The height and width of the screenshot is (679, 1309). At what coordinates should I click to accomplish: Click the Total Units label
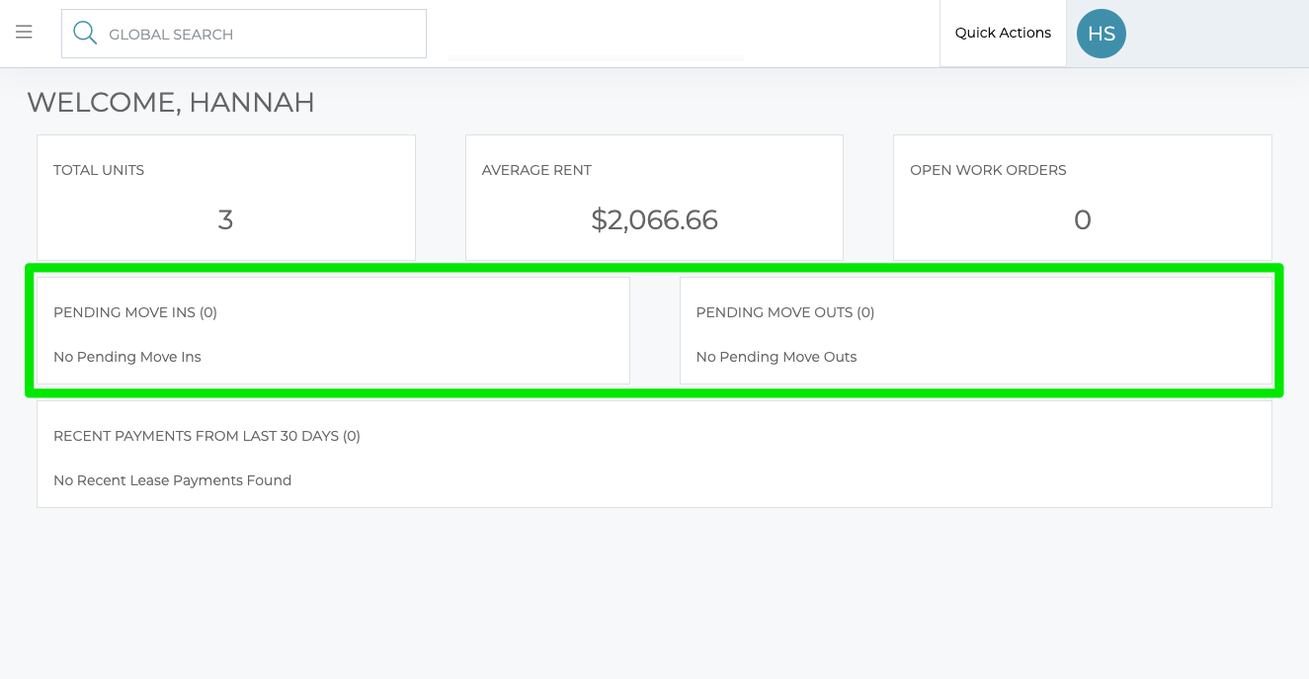tap(99, 170)
